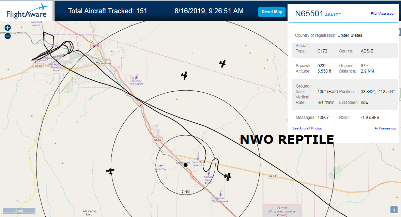Click the Rio Vista Hills Airport marker
This screenshot has width=401, height=217.
(x=136, y=77)
